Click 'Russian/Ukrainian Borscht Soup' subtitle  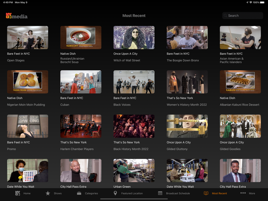[72, 60]
